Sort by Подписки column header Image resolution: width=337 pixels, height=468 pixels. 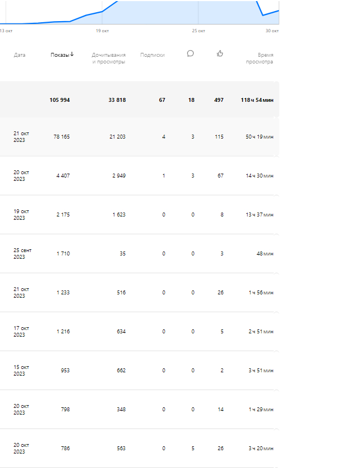[x=153, y=55]
